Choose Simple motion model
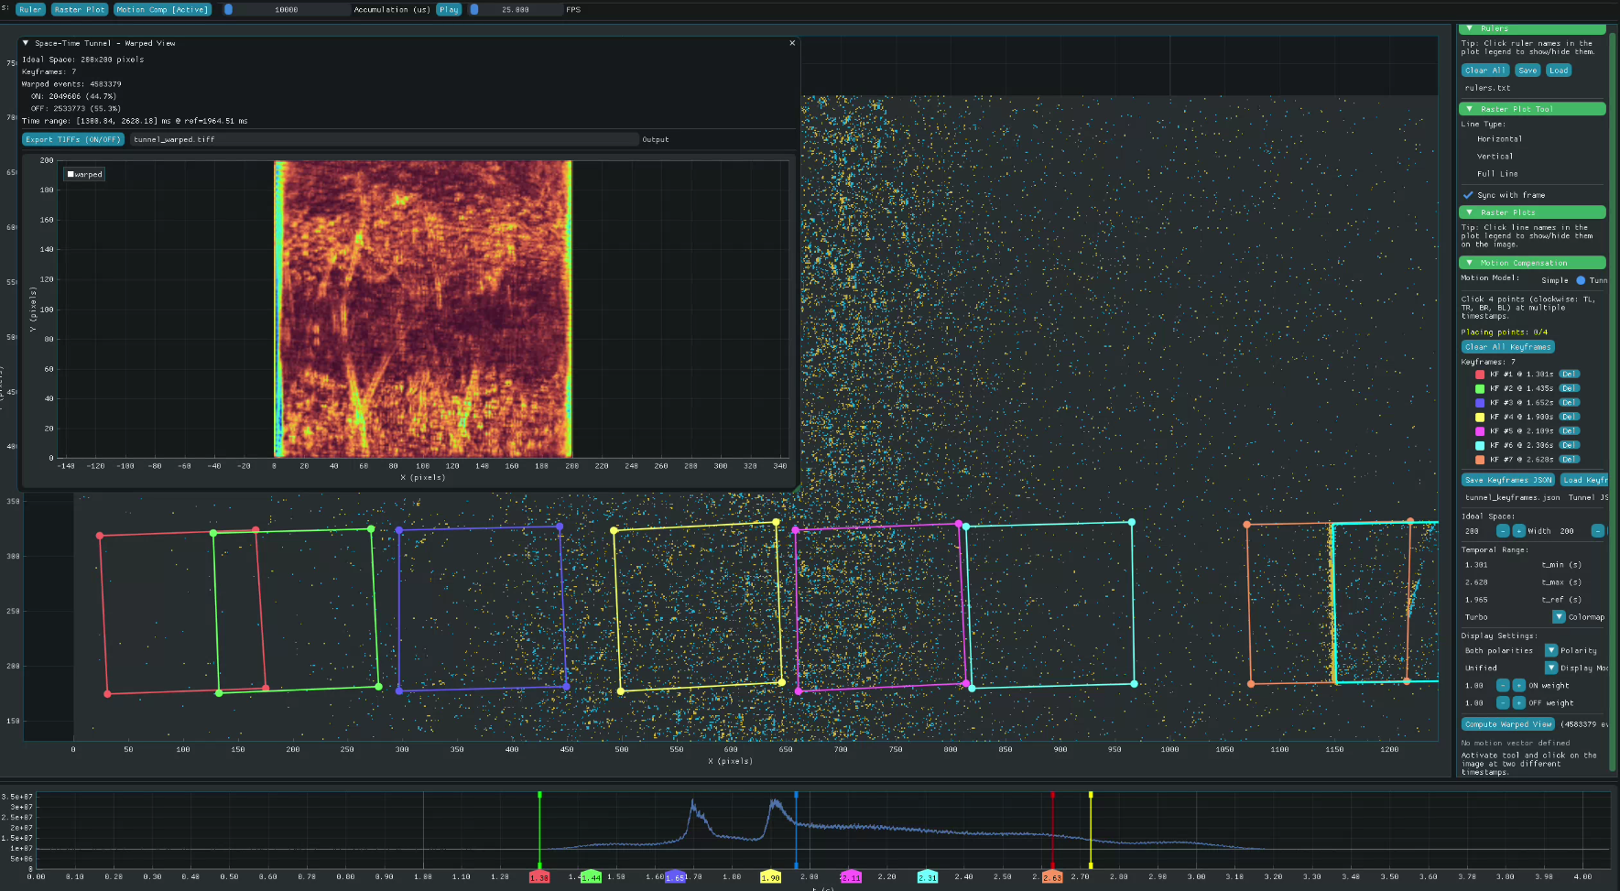Screen dimensions: 1620x891 pos(1554,280)
